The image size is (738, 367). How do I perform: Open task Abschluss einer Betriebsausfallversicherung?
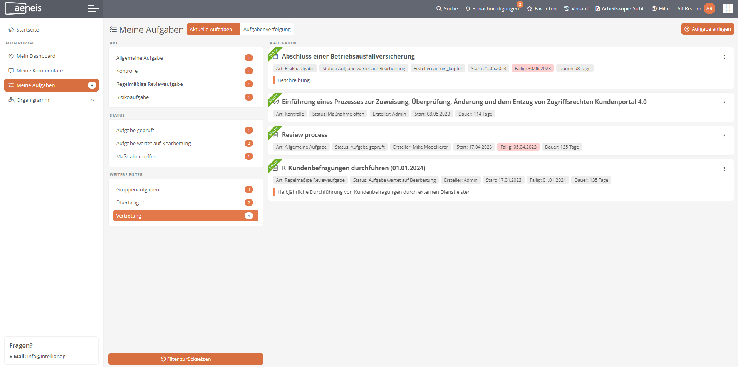click(348, 56)
